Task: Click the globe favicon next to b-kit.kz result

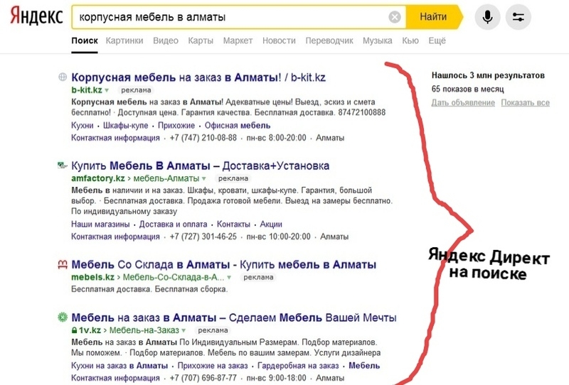Action: point(63,77)
